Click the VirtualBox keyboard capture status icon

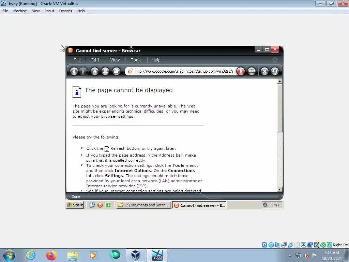click(330, 245)
